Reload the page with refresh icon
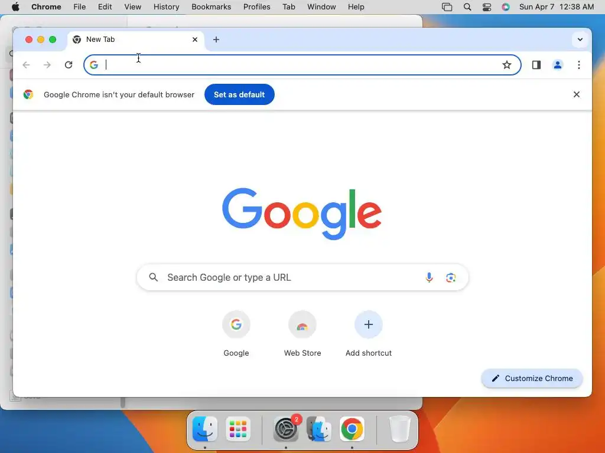 (x=69, y=65)
